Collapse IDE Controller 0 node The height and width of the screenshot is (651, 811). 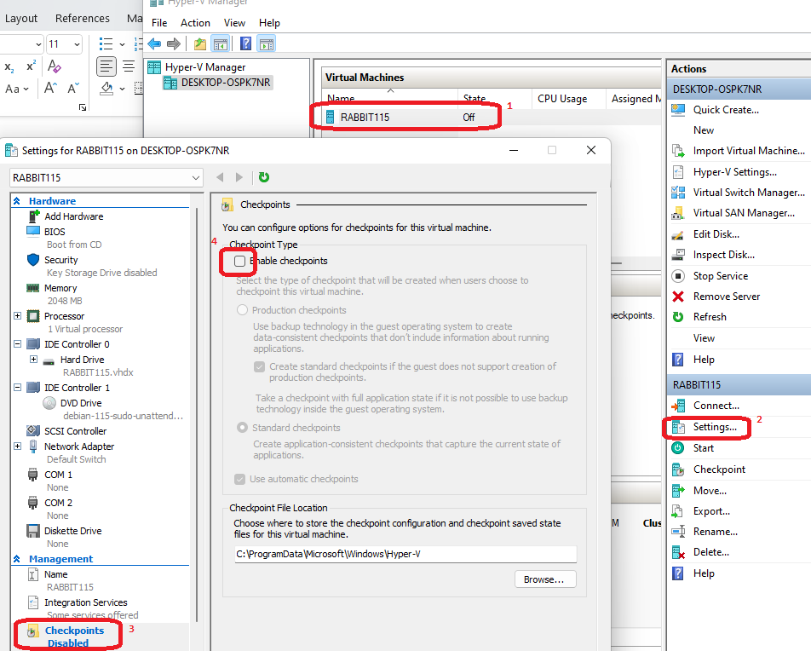point(17,343)
